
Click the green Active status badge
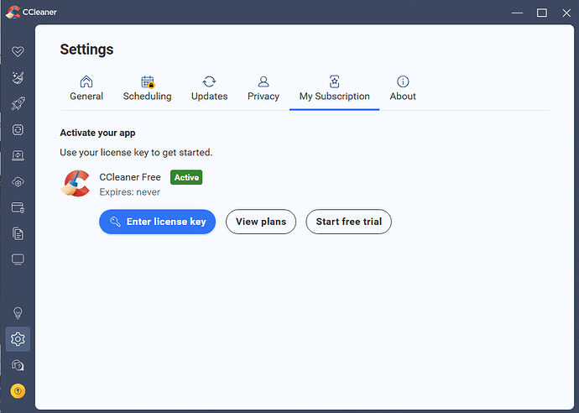(186, 177)
